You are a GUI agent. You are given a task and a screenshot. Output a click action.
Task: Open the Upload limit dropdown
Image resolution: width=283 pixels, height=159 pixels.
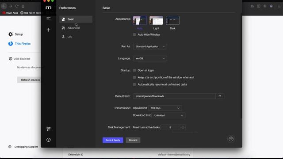[165, 108]
